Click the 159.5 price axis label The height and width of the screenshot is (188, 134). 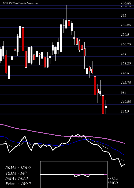tap(125, 35)
